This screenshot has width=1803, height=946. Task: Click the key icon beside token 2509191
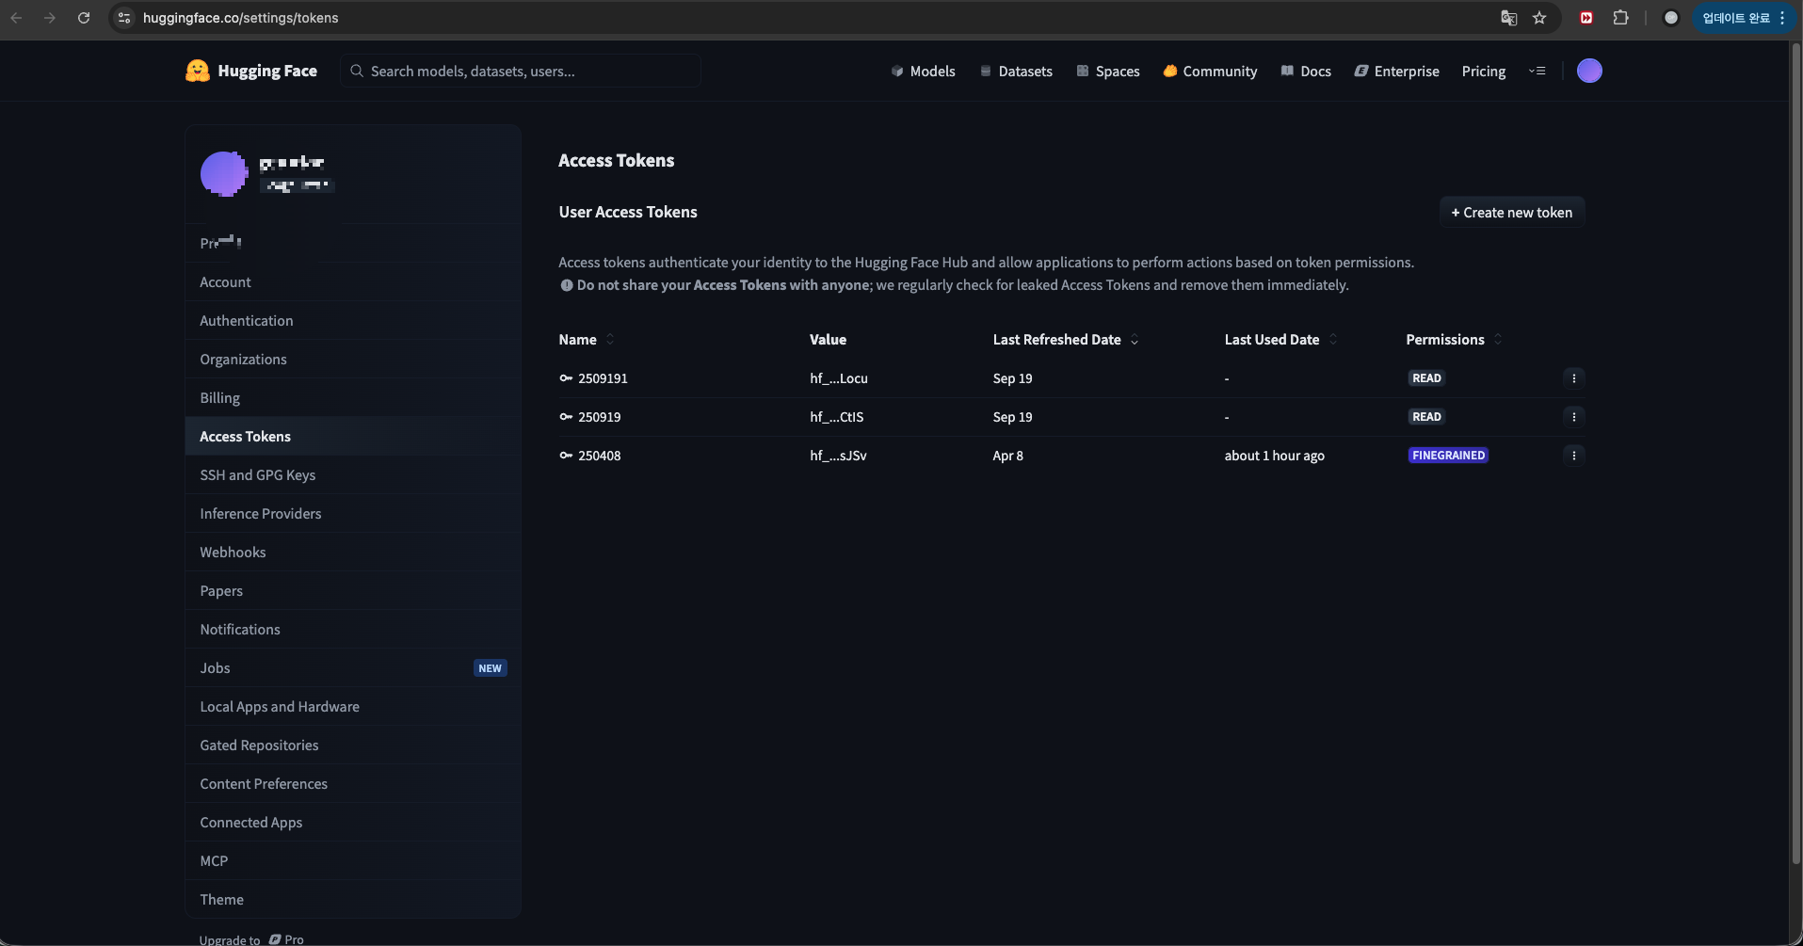(566, 378)
